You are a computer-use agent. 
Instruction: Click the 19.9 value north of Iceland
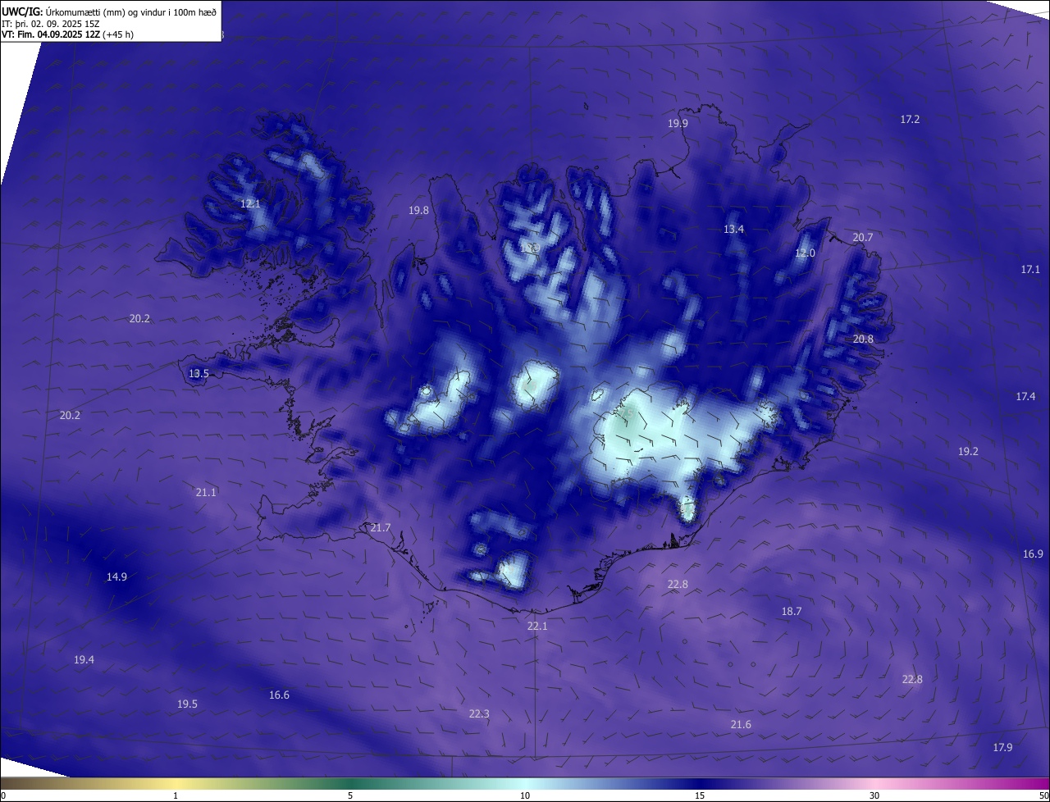pyautogui.click(x=678, y=123)
